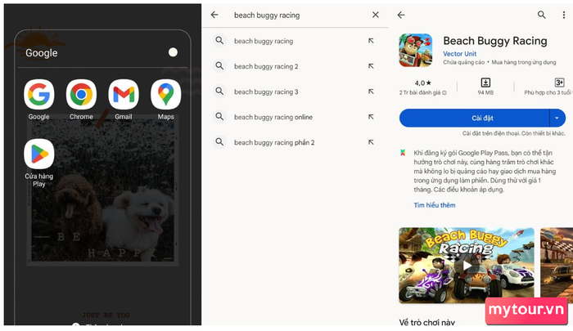Click the info icon beside '2 Tr bài đánh giá'
The width and height of the screenshot is (573, 331).
coord(444,92)
